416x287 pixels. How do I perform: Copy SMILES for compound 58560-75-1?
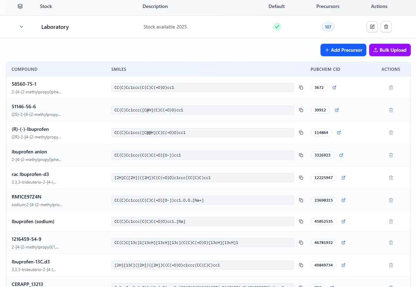click(x=301, y=87)
